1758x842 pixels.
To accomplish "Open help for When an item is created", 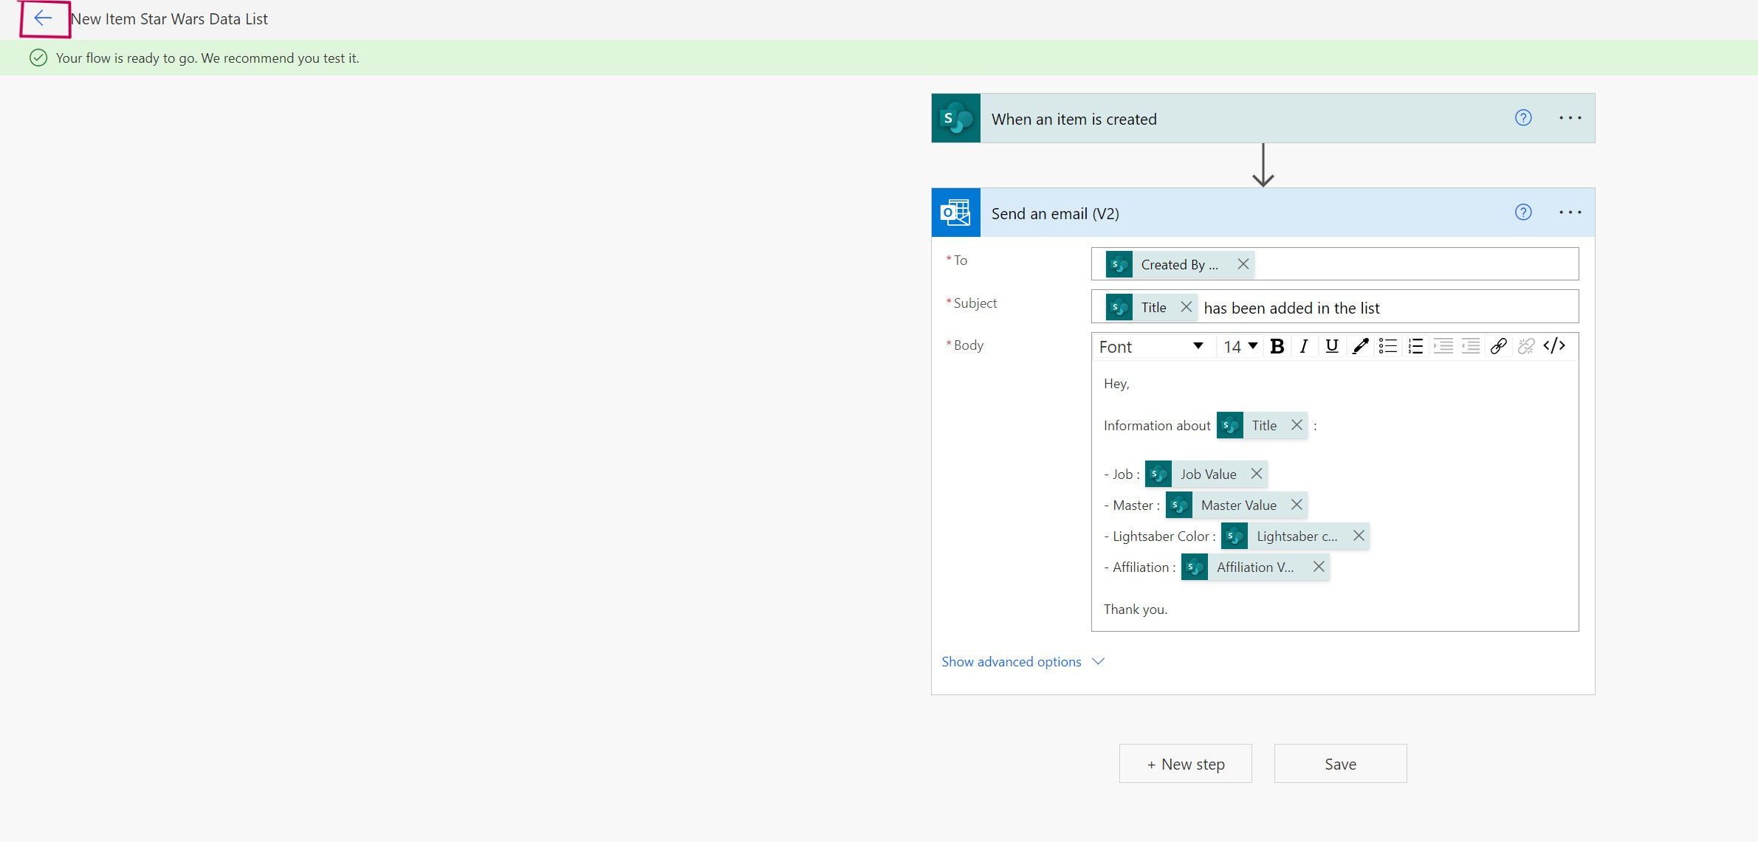I will point(1522,118).
